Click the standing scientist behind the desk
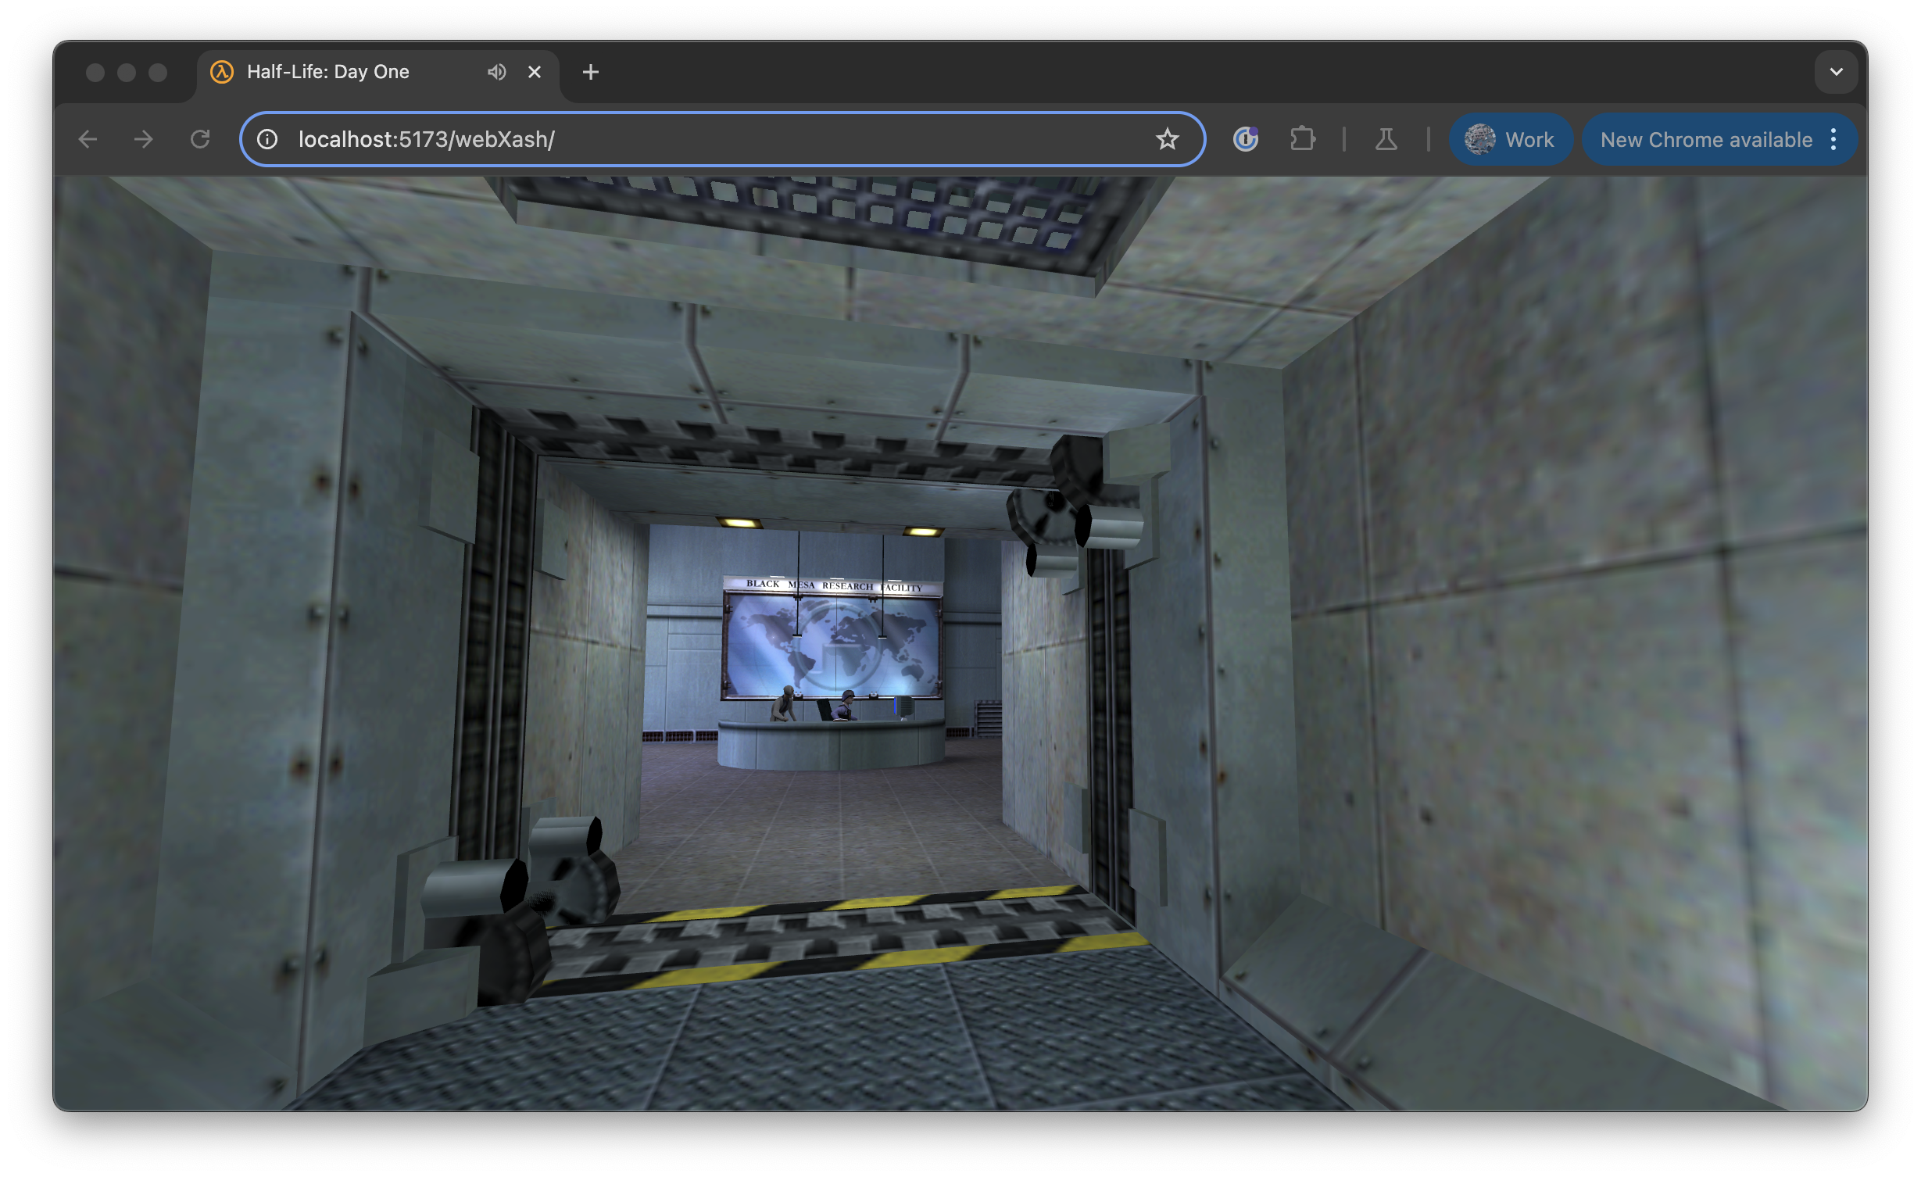The width and height of the screenshot is (1921, 1177). 784,703
